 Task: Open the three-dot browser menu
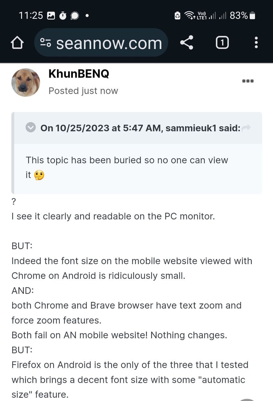click(256, 42)
